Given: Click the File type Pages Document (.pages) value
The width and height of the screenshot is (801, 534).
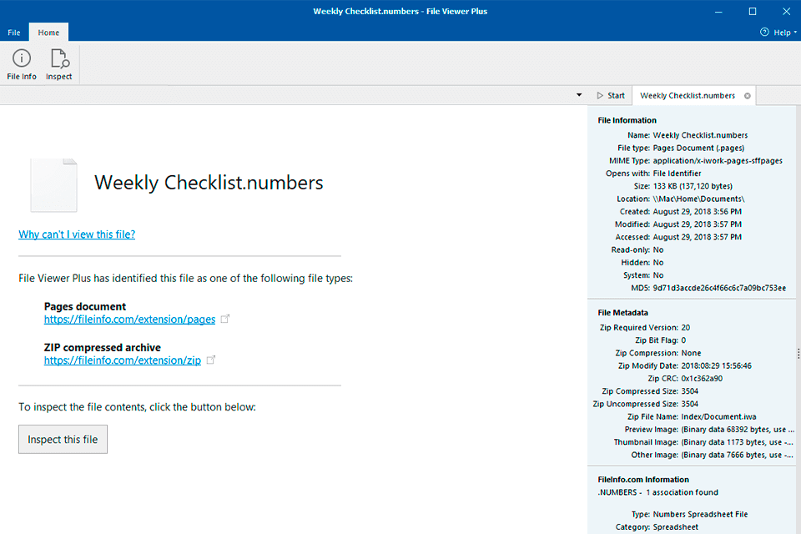Looking at the screenshot, I should point(699,148).
